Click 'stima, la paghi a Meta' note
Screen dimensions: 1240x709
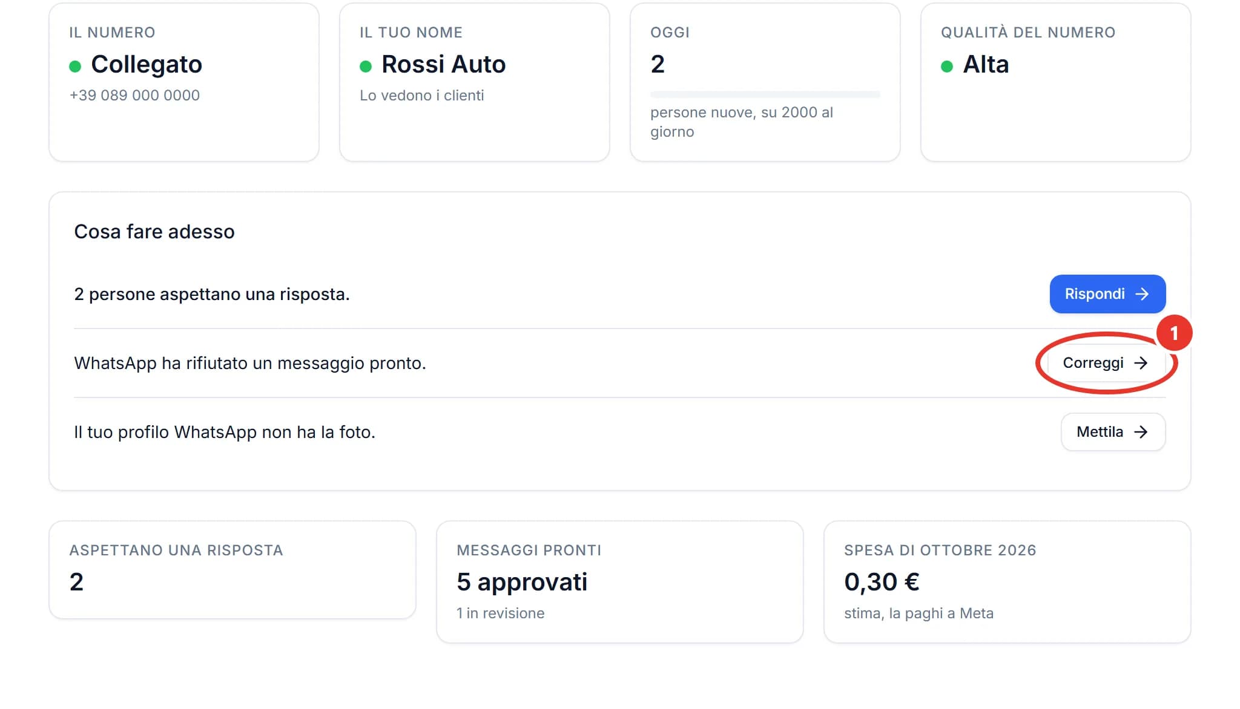(x=919, y=613)
